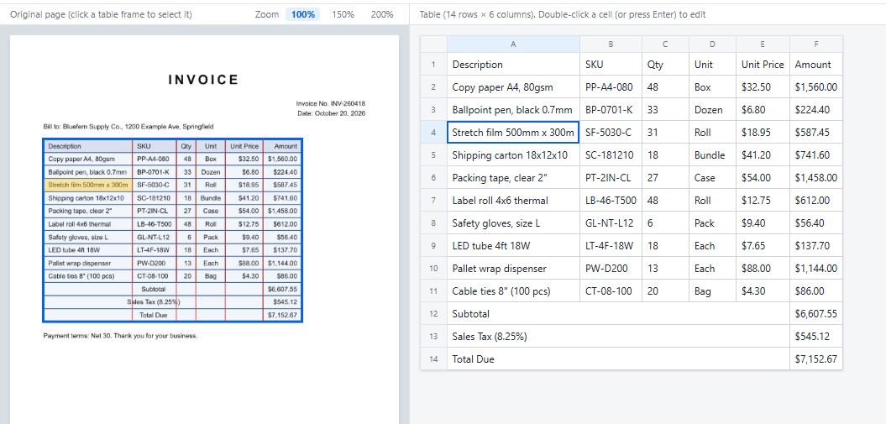This screenshot has height=424, width=886.
Task: Select the 'Total Due' merged cell in grid
Action: click(618, 359)
